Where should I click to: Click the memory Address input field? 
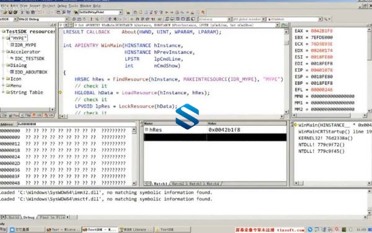[x=76, y=124]
